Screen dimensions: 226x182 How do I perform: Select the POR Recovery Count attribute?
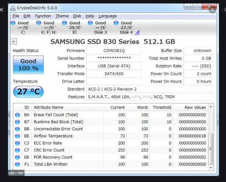(x=53, y=157)
